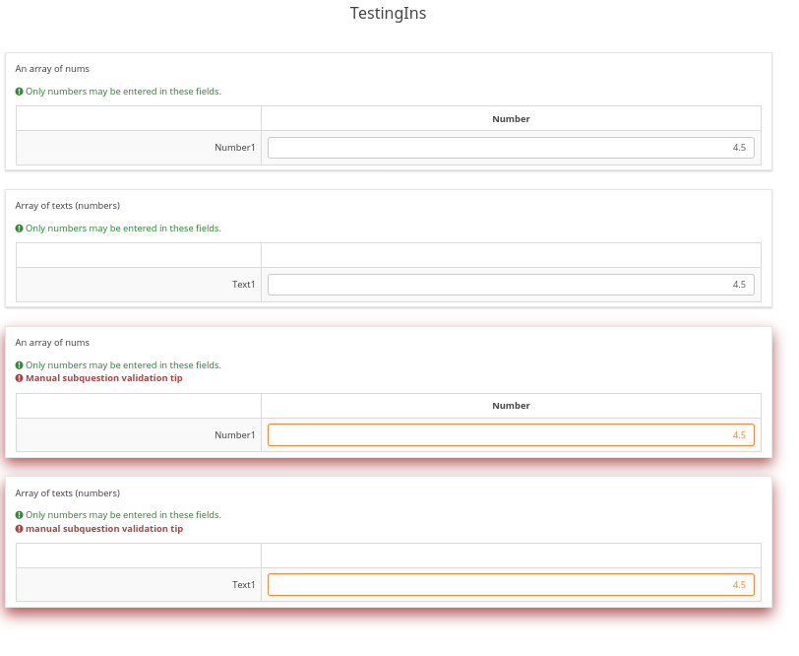Viewport: 799px width, 656px height.
Task: Click the bottom 'Array of texts (numbers)' question title
Action: tap(67, 493)
